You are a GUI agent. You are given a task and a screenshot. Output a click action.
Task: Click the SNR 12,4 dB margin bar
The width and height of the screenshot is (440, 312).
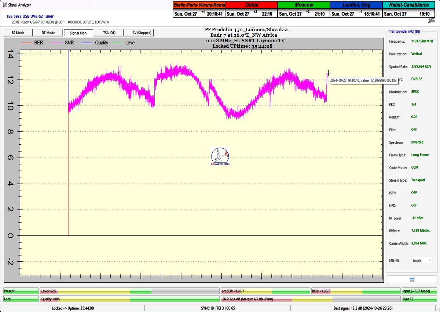coord(310,299)
